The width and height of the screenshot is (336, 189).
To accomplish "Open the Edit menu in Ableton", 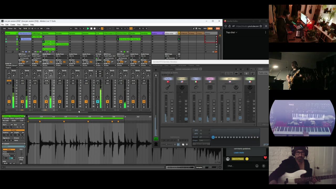I will click(x=7, y=25).
